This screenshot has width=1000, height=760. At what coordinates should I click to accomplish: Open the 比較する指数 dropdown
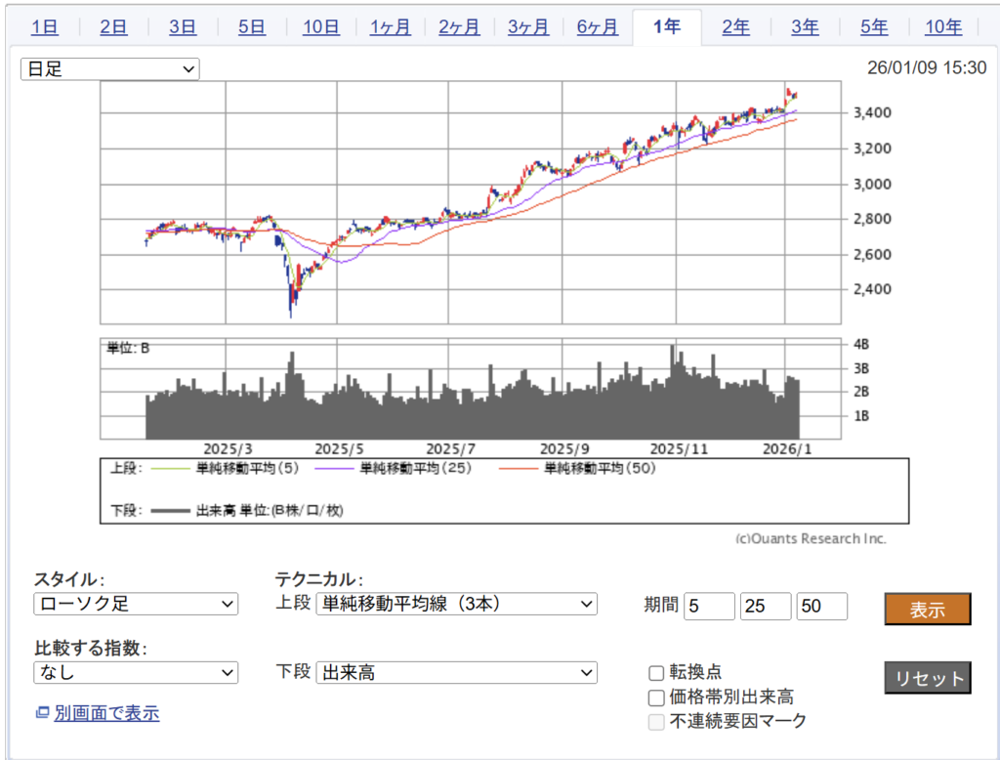[136, 672]
